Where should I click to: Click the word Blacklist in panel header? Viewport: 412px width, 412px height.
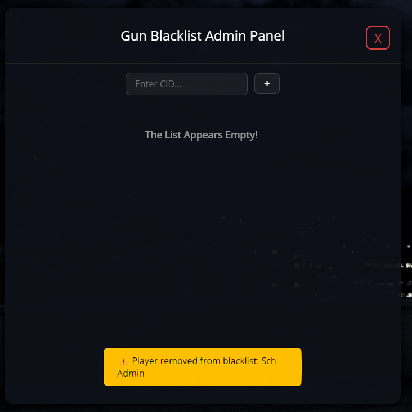(176, 35)
